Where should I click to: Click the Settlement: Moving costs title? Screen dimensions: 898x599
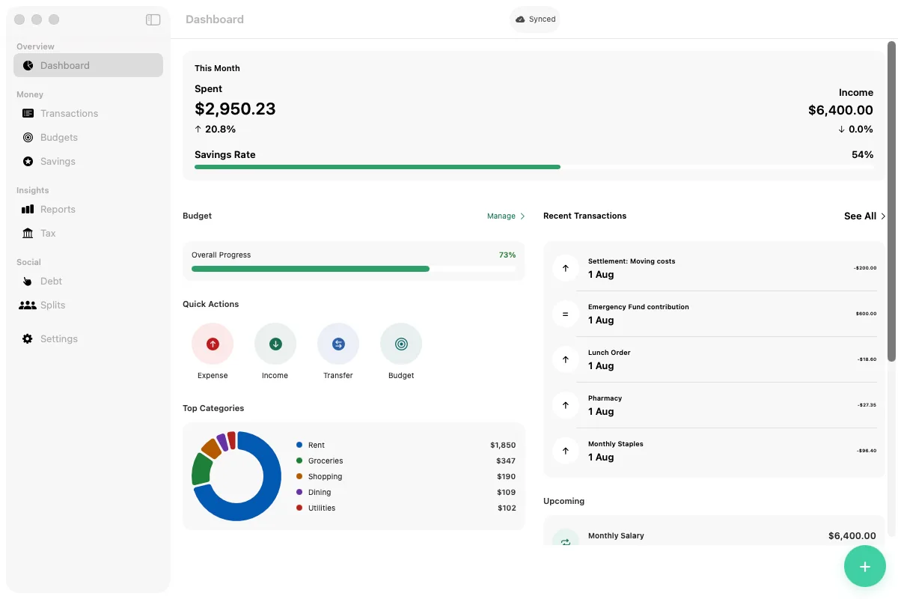pos(632,261)
